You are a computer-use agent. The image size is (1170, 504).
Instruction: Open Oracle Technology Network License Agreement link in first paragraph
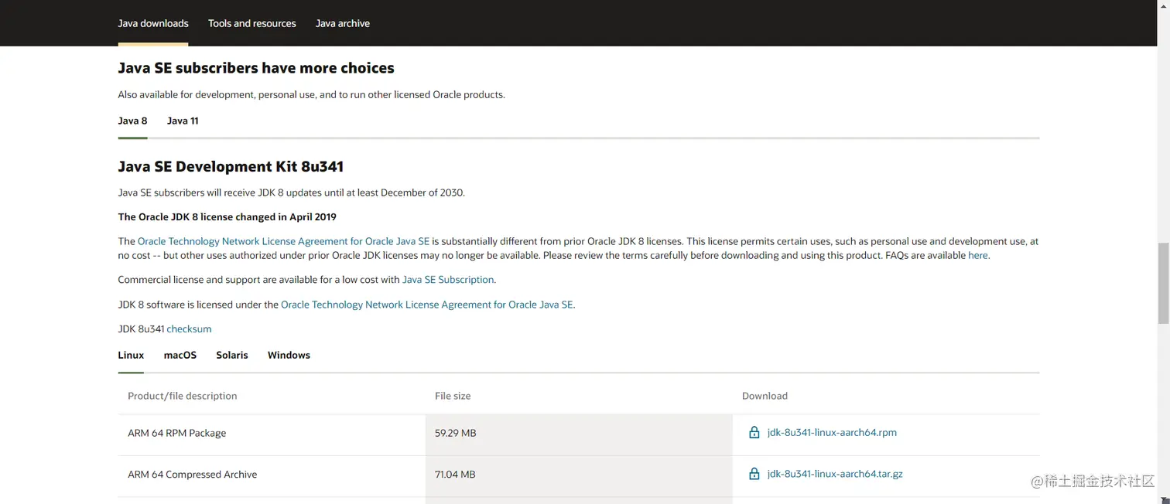tap(283, 241)
